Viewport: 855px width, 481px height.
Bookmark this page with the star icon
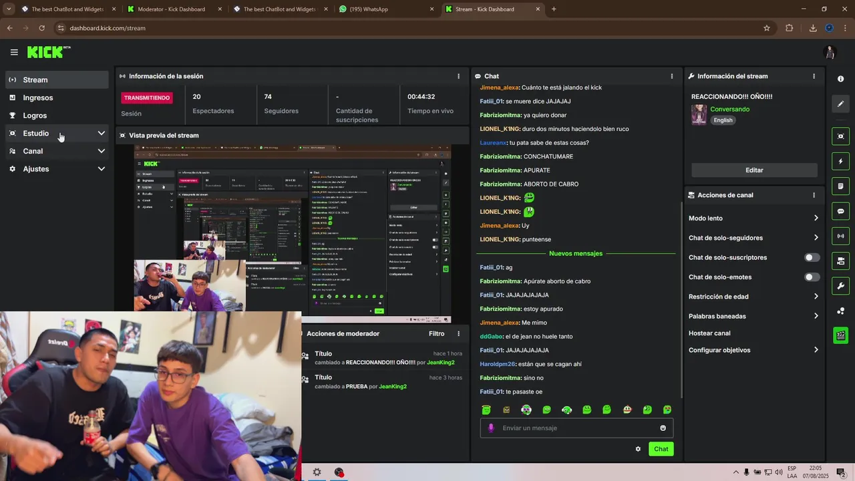click(767, 28)
